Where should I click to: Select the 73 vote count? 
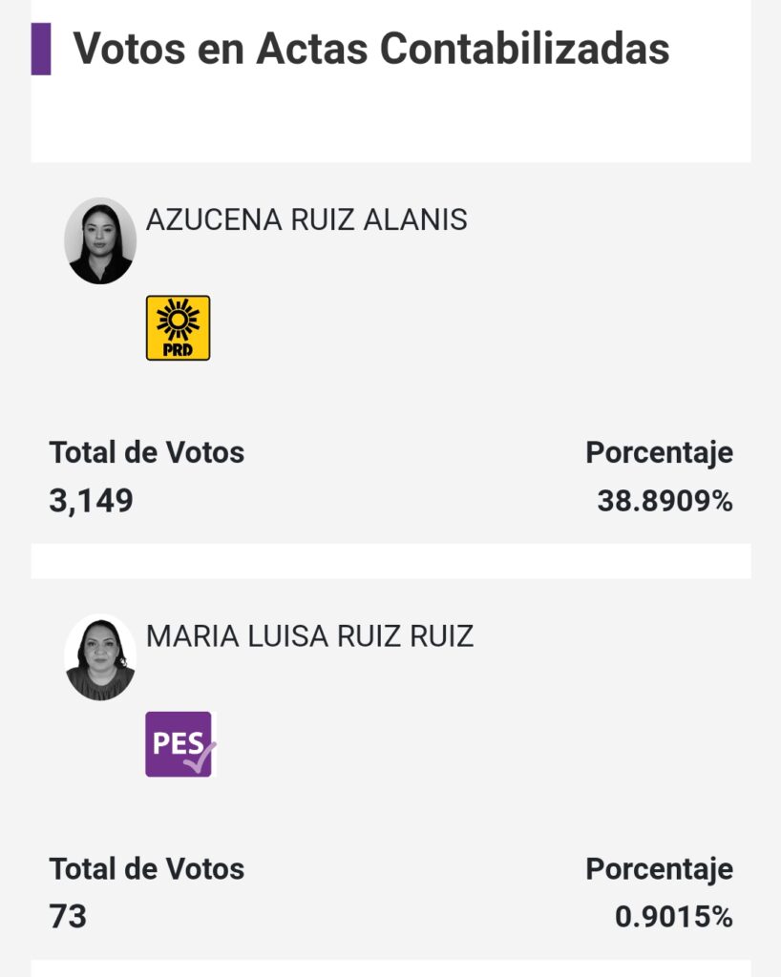coord(68,917)
